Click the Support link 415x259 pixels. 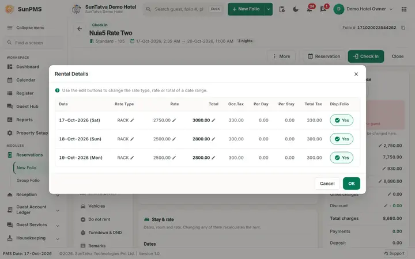click(x=394, y=253)
